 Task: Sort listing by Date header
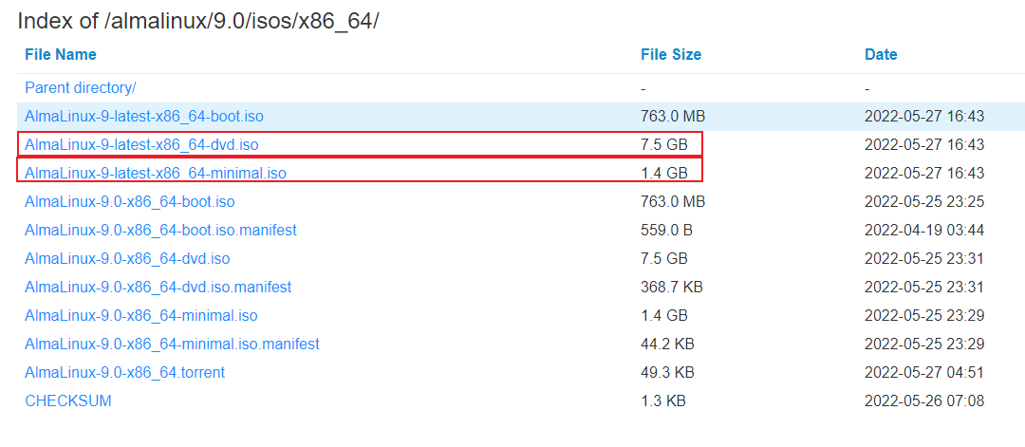coord(881,54)
